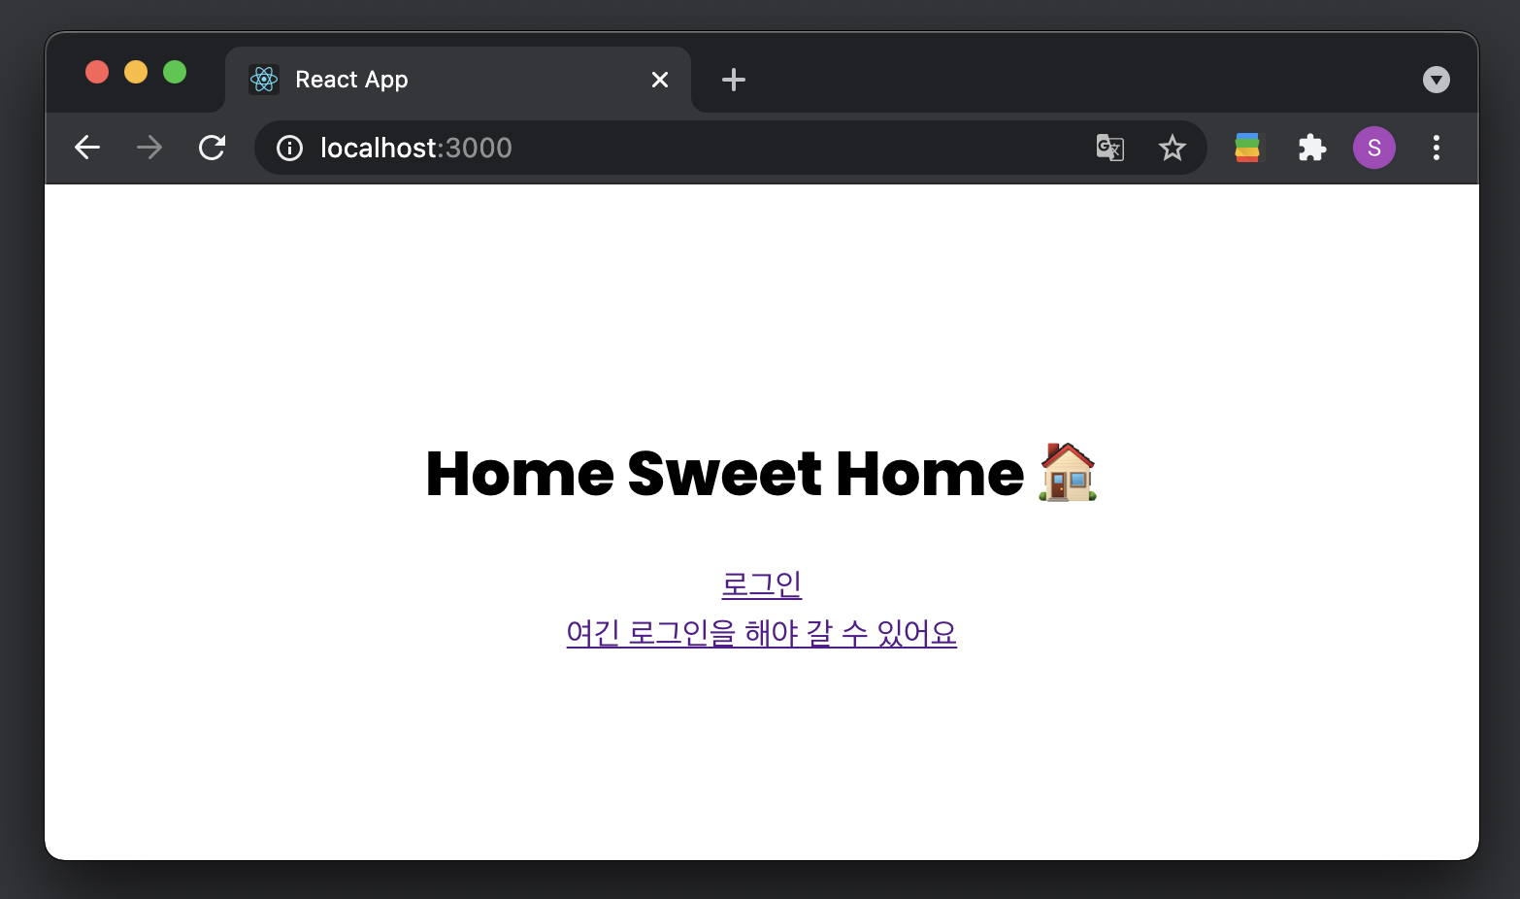Open the 로그인 link
The image size is (1520, 899).
coord(762,583)
